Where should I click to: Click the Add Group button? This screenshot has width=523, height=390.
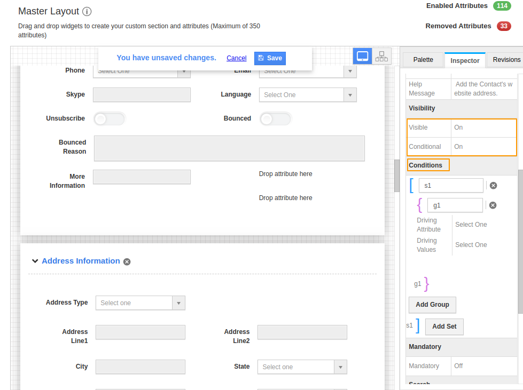(432, 305)
